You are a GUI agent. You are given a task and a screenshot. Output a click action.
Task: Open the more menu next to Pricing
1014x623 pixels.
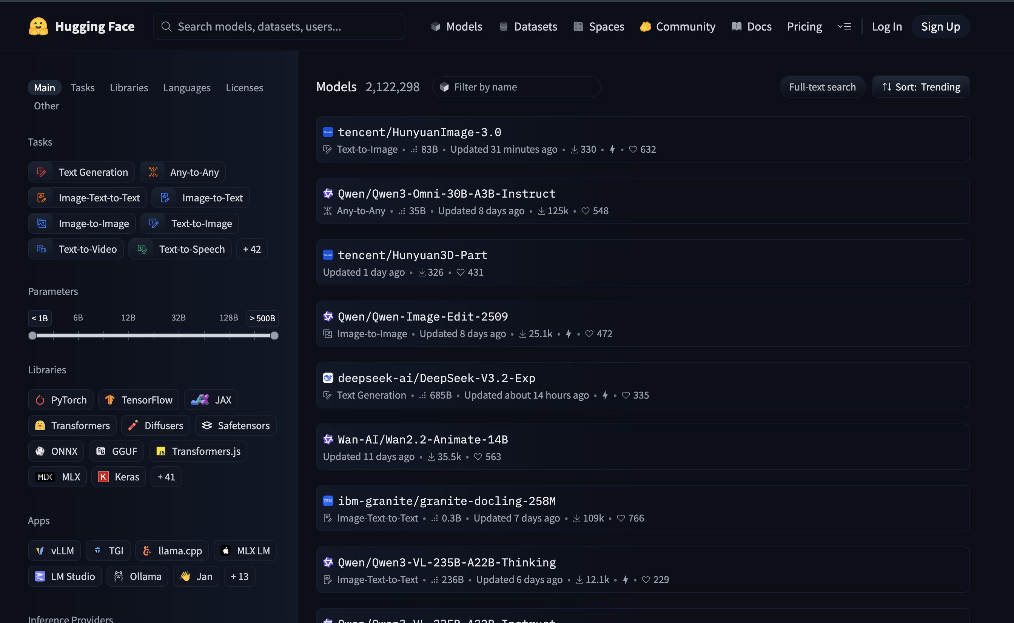(x=844, y=26)
